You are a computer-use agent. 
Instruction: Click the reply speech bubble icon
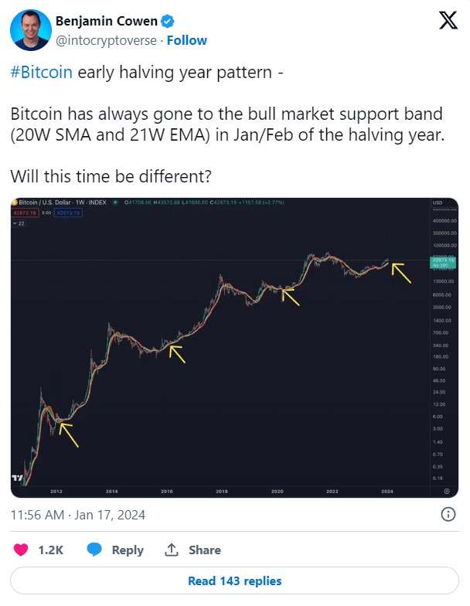click(94, 550)
